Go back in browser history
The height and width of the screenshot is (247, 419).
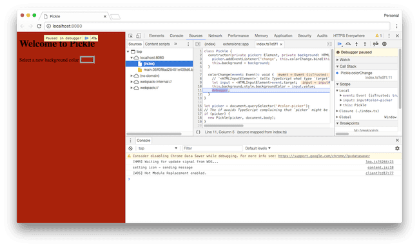point(22,26)
